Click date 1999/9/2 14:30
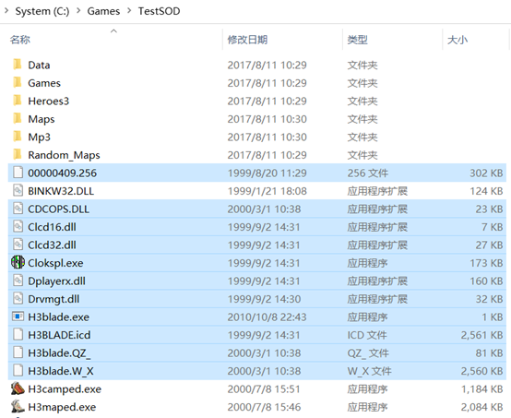 point(264,299)
